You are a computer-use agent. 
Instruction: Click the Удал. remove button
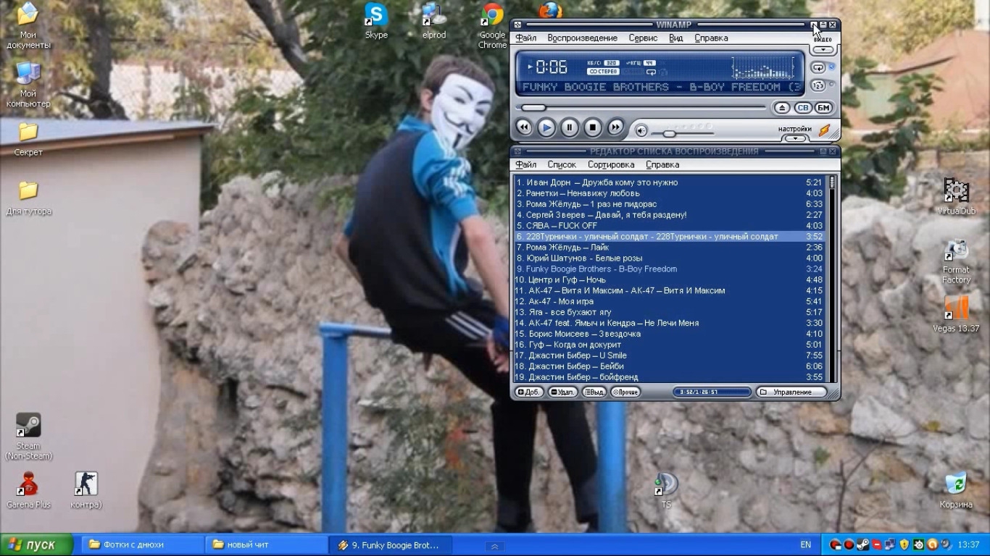point(563,392)
